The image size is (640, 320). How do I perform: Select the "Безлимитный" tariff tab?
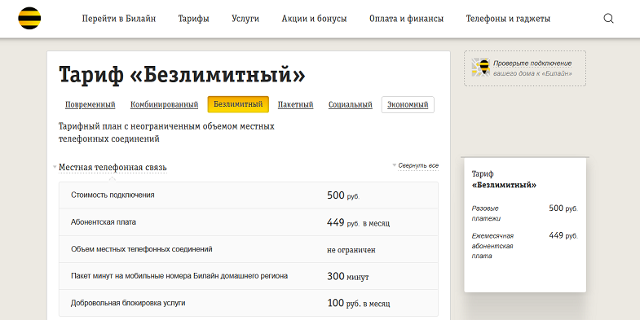point(238,104)
